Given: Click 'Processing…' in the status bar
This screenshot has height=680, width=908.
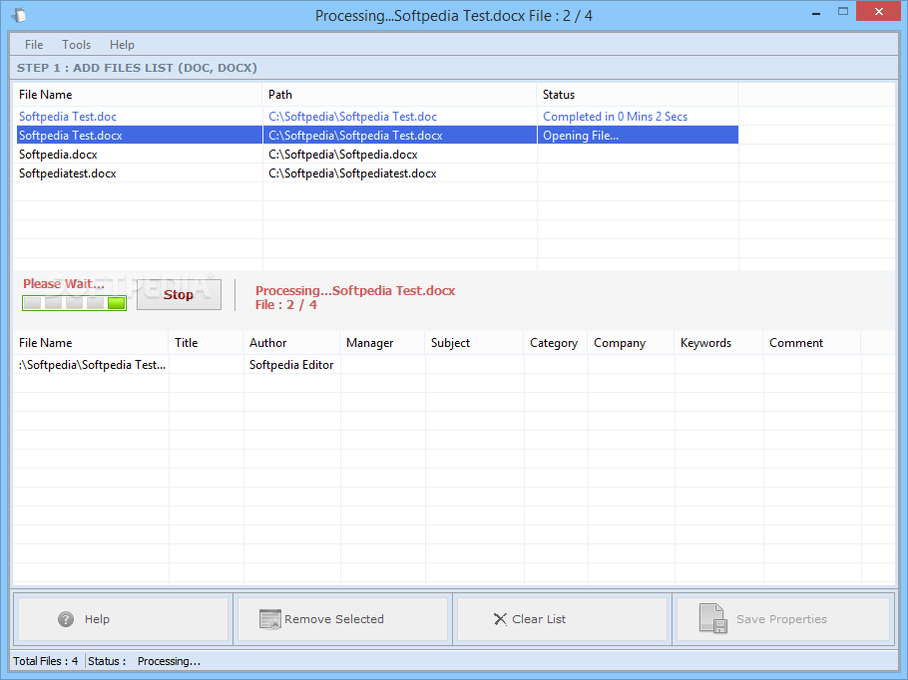Looking at the screenshot, I should coord(169,661).
